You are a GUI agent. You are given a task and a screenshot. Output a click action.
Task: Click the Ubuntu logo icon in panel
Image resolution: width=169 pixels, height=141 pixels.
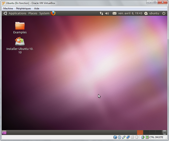5,13
